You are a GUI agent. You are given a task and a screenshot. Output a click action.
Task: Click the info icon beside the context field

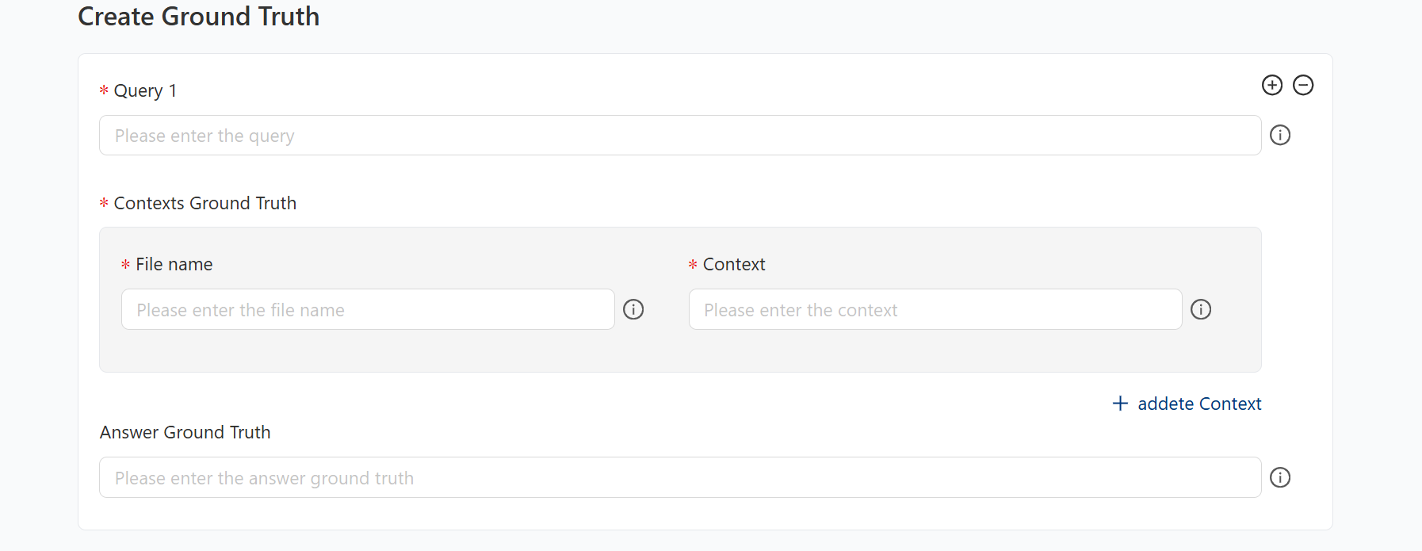click(x=1201, y=309)
